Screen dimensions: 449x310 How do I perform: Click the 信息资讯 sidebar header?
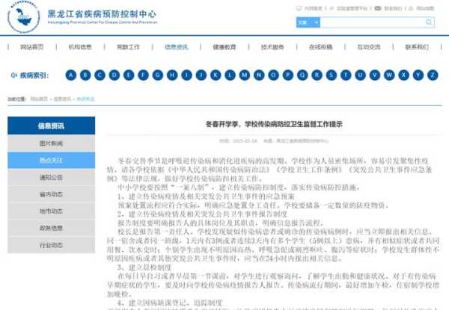(51, 125)
